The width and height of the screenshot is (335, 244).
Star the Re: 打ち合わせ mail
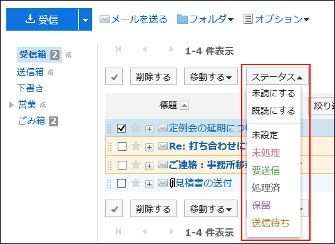tap(136, 146)
